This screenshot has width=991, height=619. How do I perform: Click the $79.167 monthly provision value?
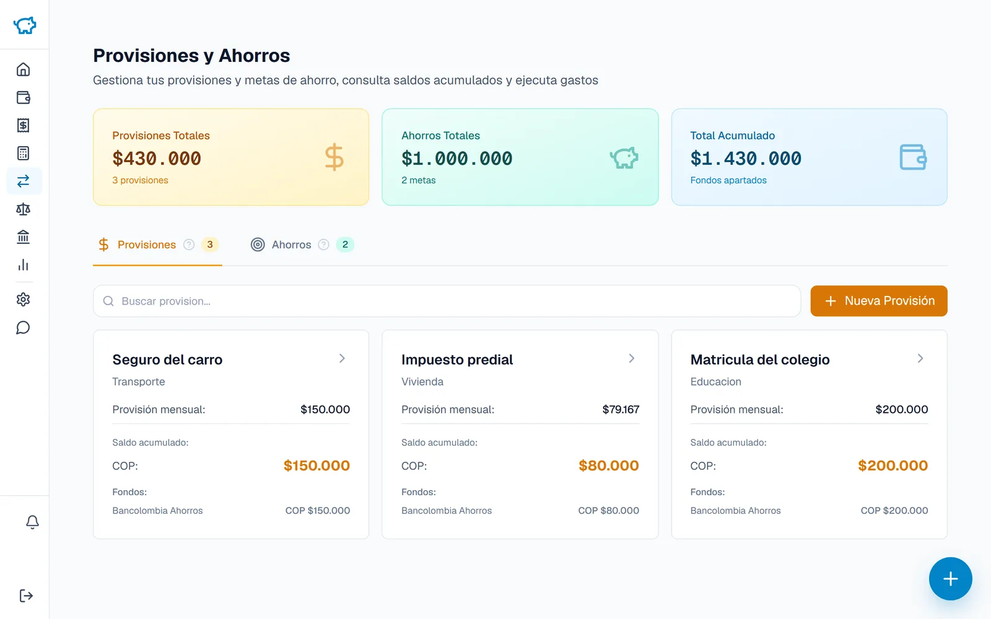click(621, 409)
